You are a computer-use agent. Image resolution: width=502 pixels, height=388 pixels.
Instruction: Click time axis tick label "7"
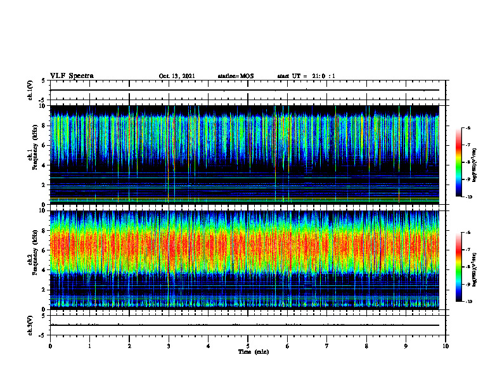[x=327, y=346]
